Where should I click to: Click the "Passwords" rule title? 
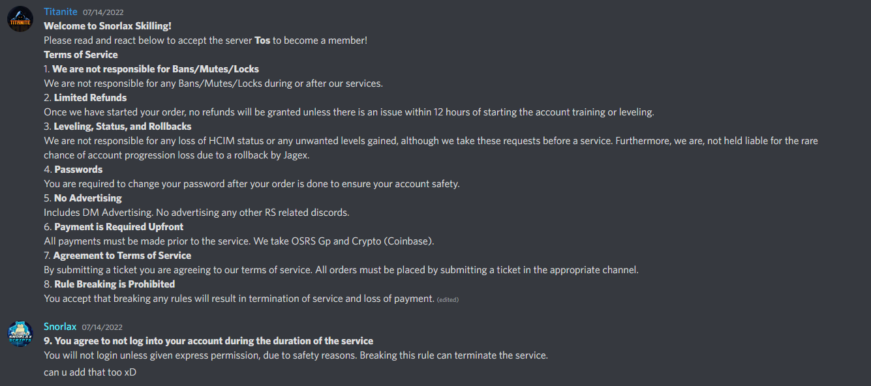pos(78,170)
